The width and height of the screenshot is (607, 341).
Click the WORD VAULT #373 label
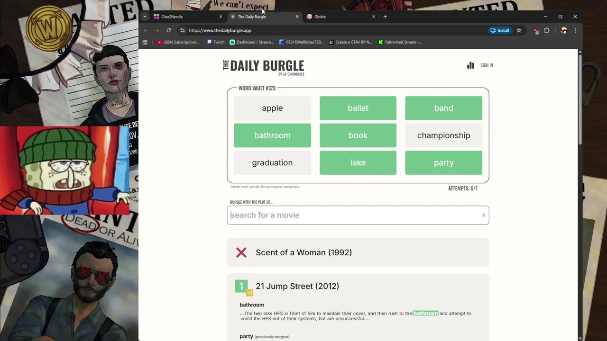[257, 88]
